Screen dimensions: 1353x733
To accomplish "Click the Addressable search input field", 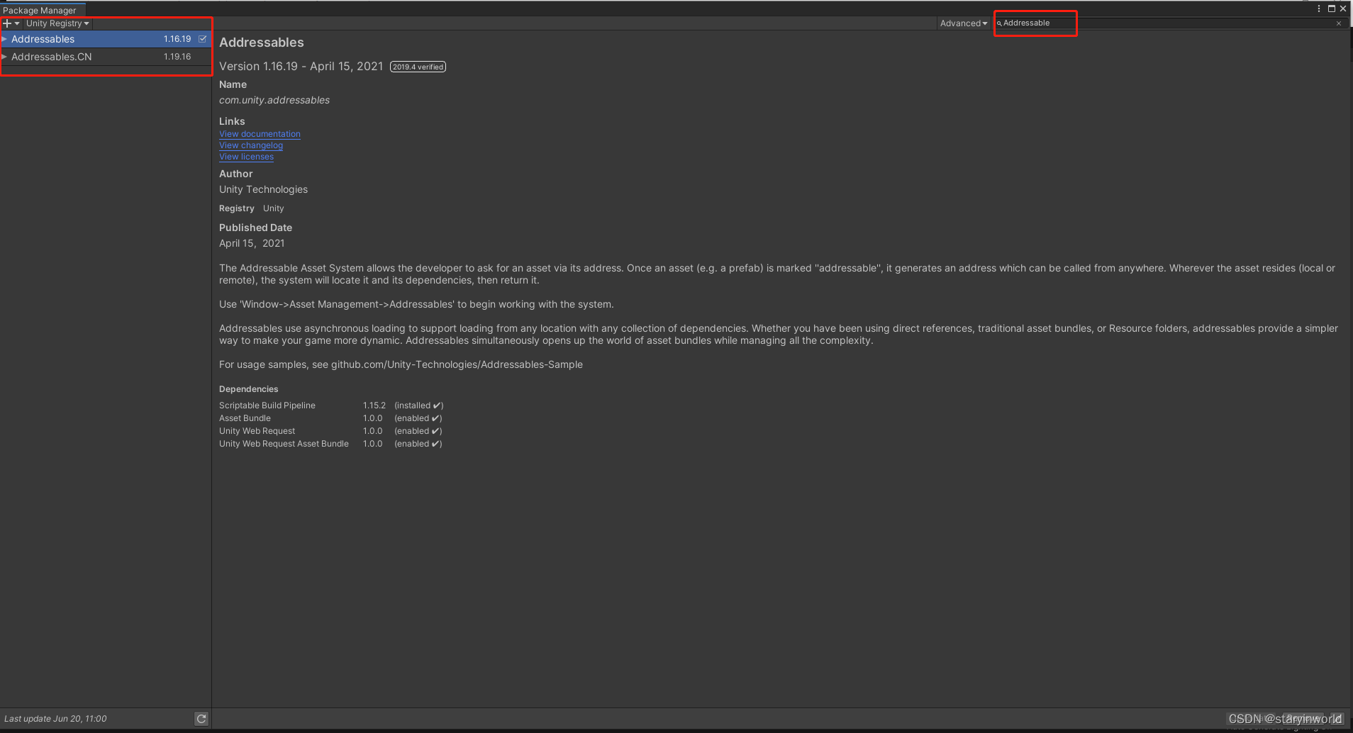I will coord(1169,23).
